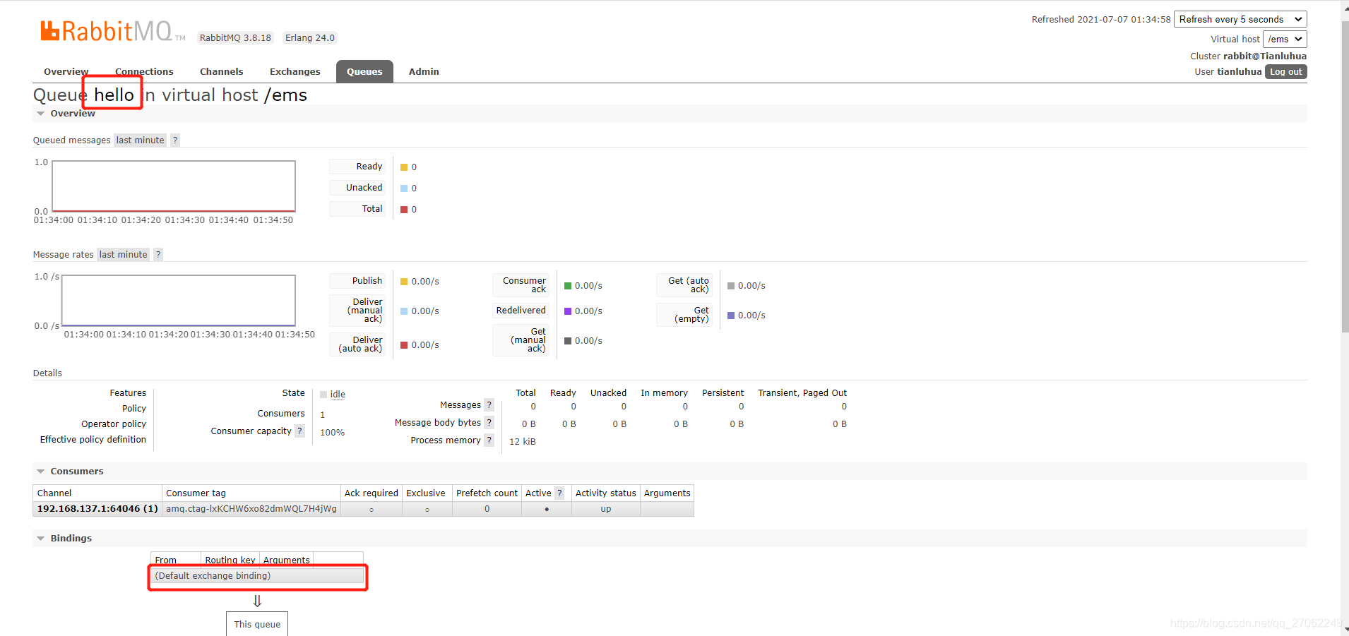Change the Virtual host selector
The width and height of the screenshot is (1349, 636).
pyautogui.click(x=1283, y=39)
